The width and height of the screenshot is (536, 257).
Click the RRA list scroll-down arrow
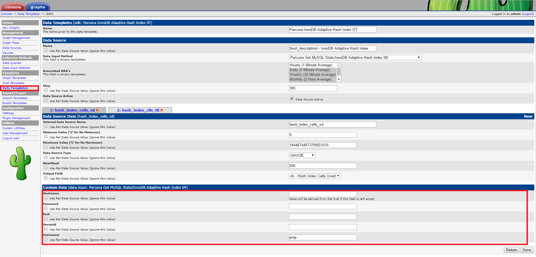pos(339,80)
